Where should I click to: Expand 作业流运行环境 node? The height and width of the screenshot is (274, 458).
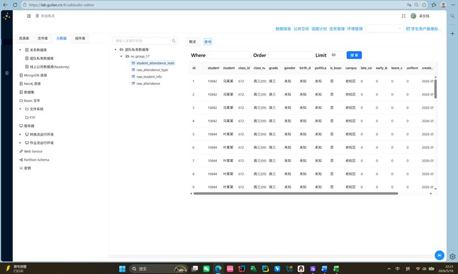coord(20,143)
